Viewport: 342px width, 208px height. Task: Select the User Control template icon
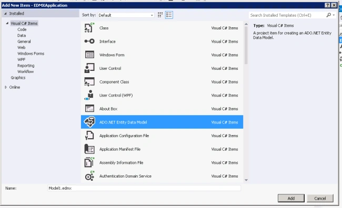click(89, 68)
